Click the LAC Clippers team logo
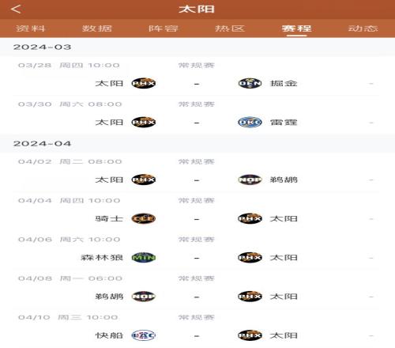 tap(144, 335)
